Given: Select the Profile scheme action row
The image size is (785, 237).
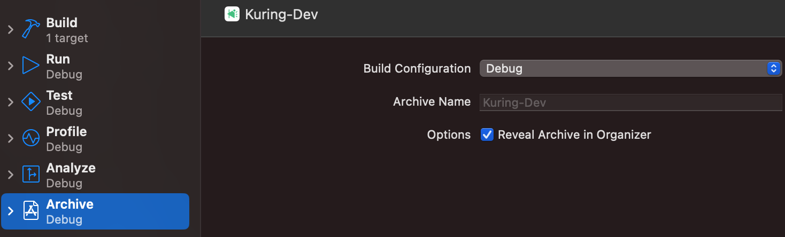Looking at the screenshot, I should click(x=95, y=139).
